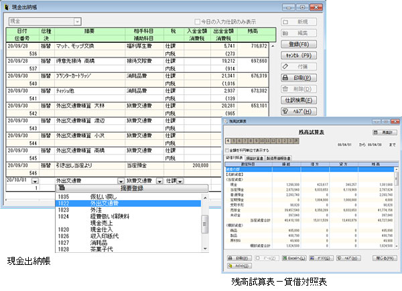The height and width of the screenshot is (291, 402).
Task: Click the disabled button left of Excelへ
Action: 267,258
